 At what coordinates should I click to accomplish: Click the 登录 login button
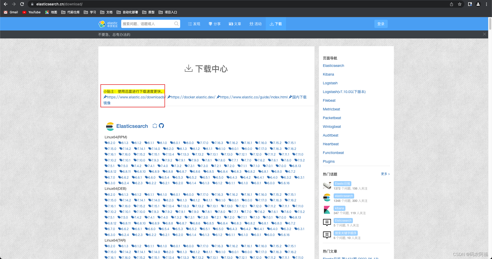pyautogui.click(x=381, y=24)
